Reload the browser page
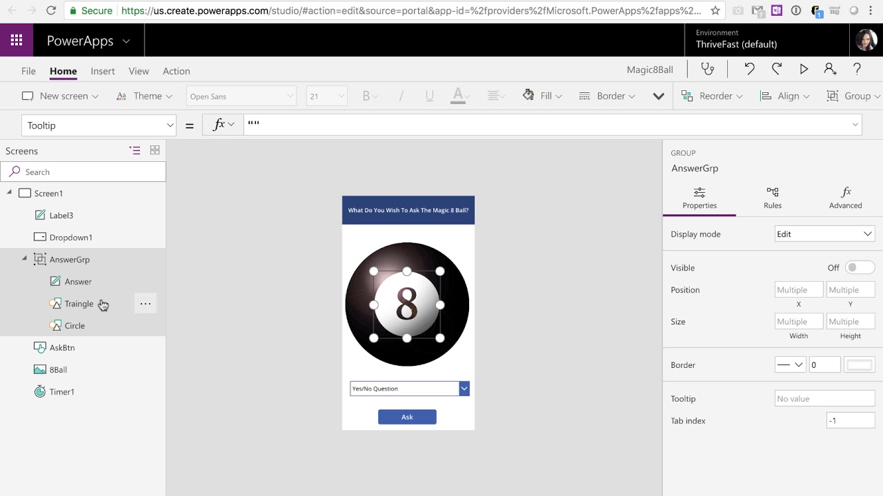 coord(51,10)
